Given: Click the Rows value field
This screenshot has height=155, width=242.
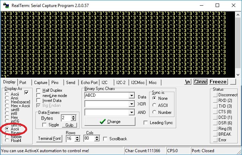Looking at the screenshot, I should 70,138.
